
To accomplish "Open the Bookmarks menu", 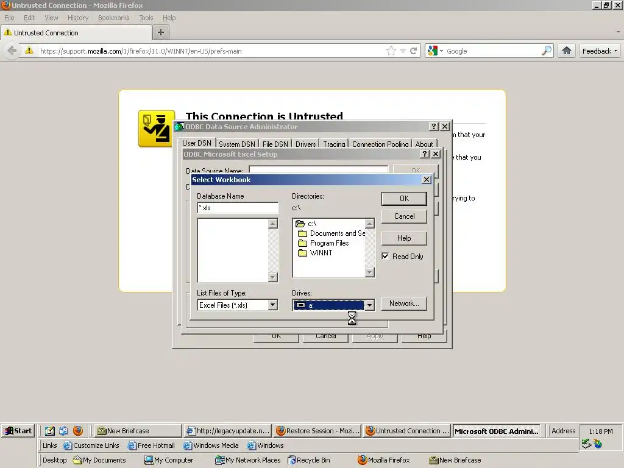I will pos(113,18).
